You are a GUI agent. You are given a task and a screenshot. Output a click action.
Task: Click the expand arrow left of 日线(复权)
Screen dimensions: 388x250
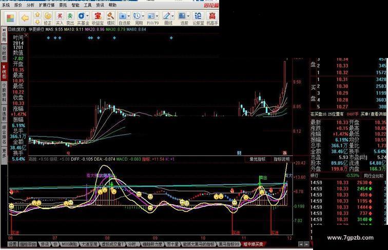[x=4, y=29]
